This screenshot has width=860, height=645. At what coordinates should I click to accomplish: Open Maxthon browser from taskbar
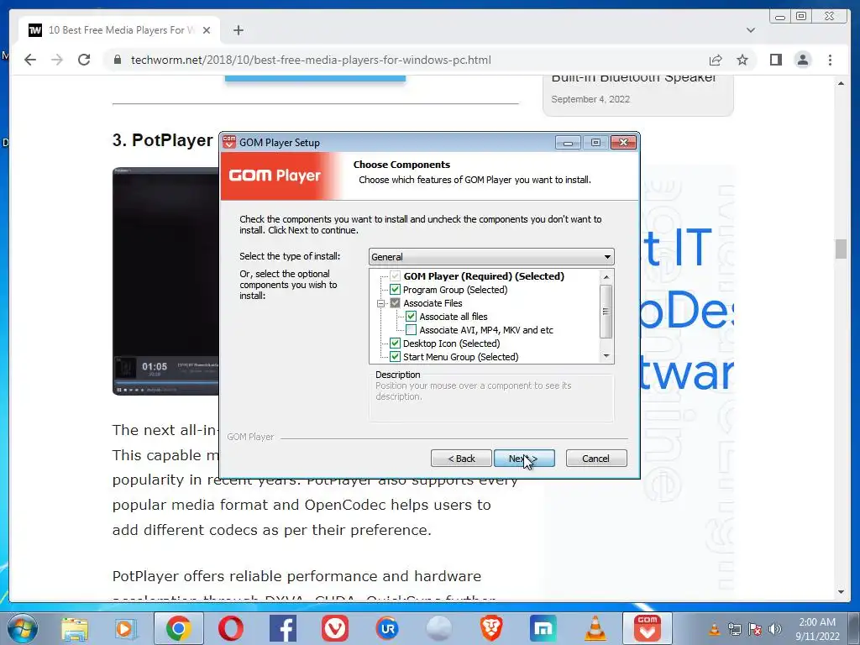[x=543, y=629]
